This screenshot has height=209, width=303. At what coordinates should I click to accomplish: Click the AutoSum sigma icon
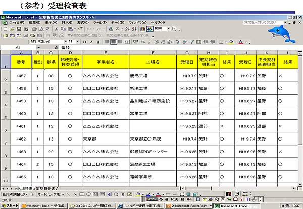pos(117,29)
